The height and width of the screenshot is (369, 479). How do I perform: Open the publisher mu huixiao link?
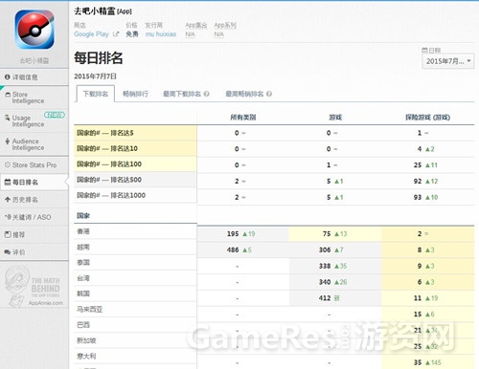[161, 34]
